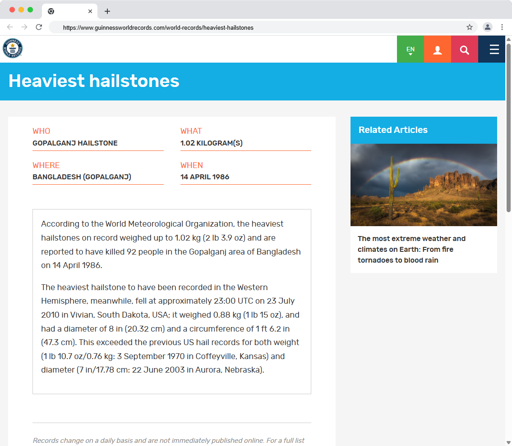Click the 'Heaviest hailstones' page title

94,81
